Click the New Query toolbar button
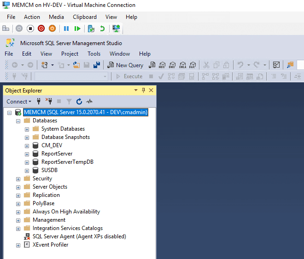Image resolution: width=304 pixels, height=259 pixels. click(125, 65)
